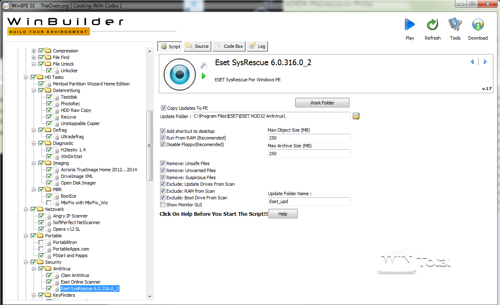This screenshot has width=500, height=305.
Task: Select Opera v12 SL entry
Action: 67,229
